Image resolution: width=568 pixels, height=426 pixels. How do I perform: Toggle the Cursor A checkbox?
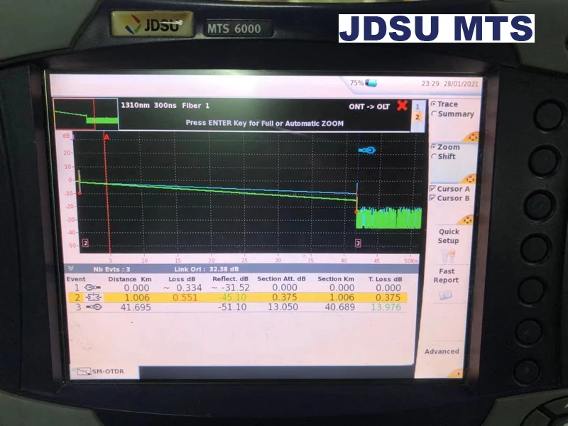[x=449, y=189]
